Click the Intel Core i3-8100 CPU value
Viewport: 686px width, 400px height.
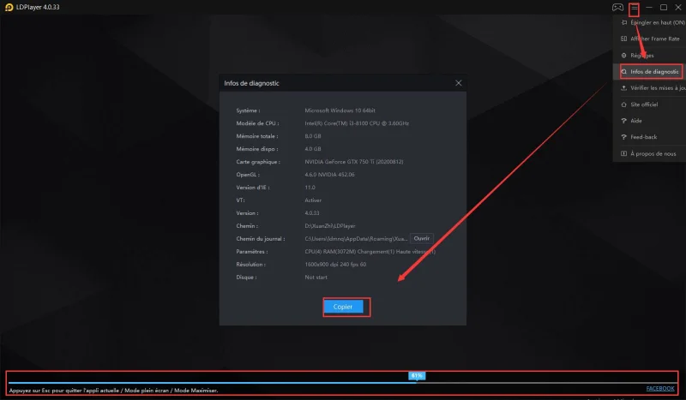(357, 123)
